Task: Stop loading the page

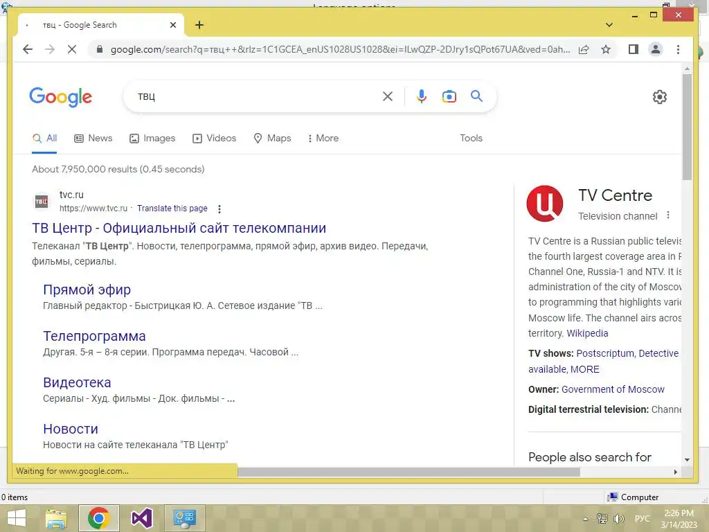Action: point(72,49)
